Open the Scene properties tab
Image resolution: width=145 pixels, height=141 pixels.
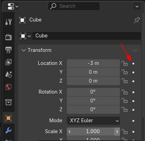click(x=8, y=75)
